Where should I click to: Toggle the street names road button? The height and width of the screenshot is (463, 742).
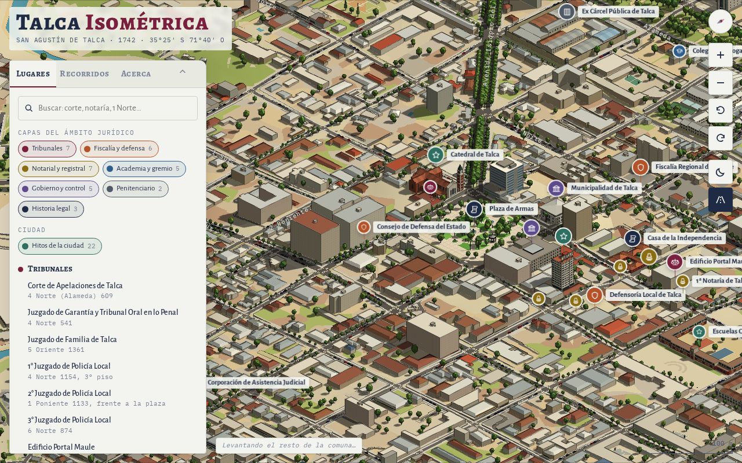(721, 200)
